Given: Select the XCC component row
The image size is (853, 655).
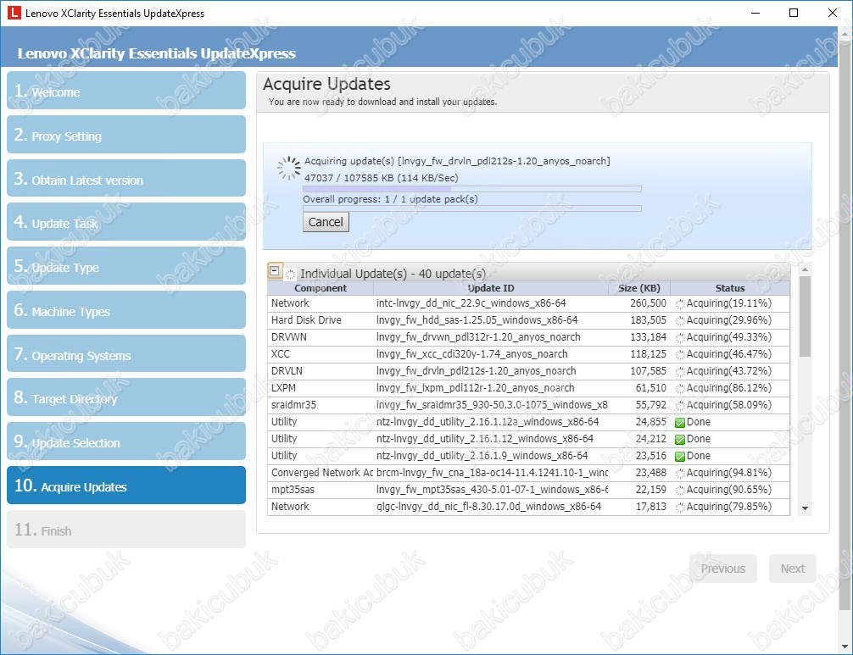Looking at the screenshot, I should pos(528,354).
